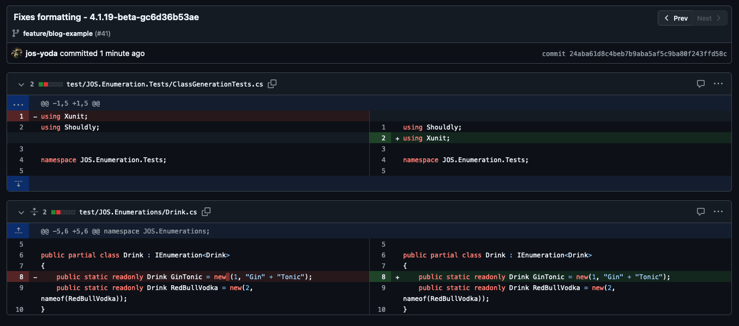Open comment icon on Drink.cs header
The image size is (739, 326).
pos(700,212)
